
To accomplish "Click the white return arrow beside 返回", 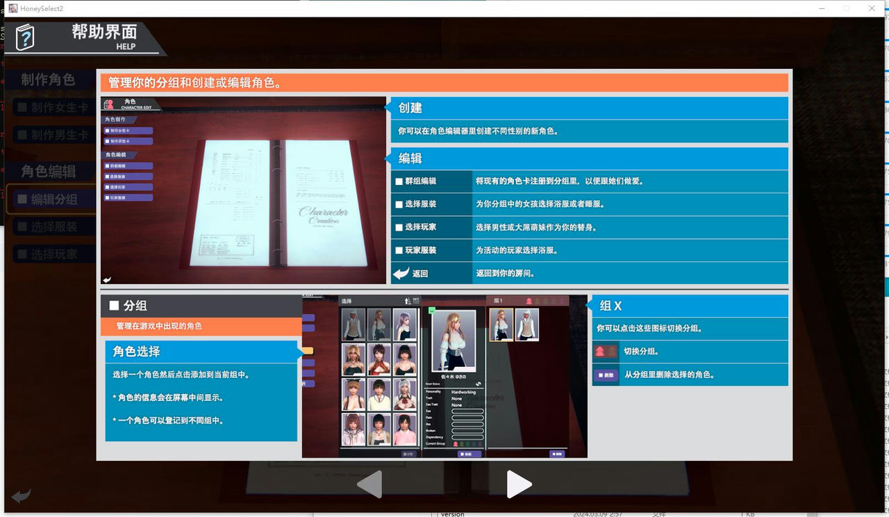I will click(x=401, y=273).
